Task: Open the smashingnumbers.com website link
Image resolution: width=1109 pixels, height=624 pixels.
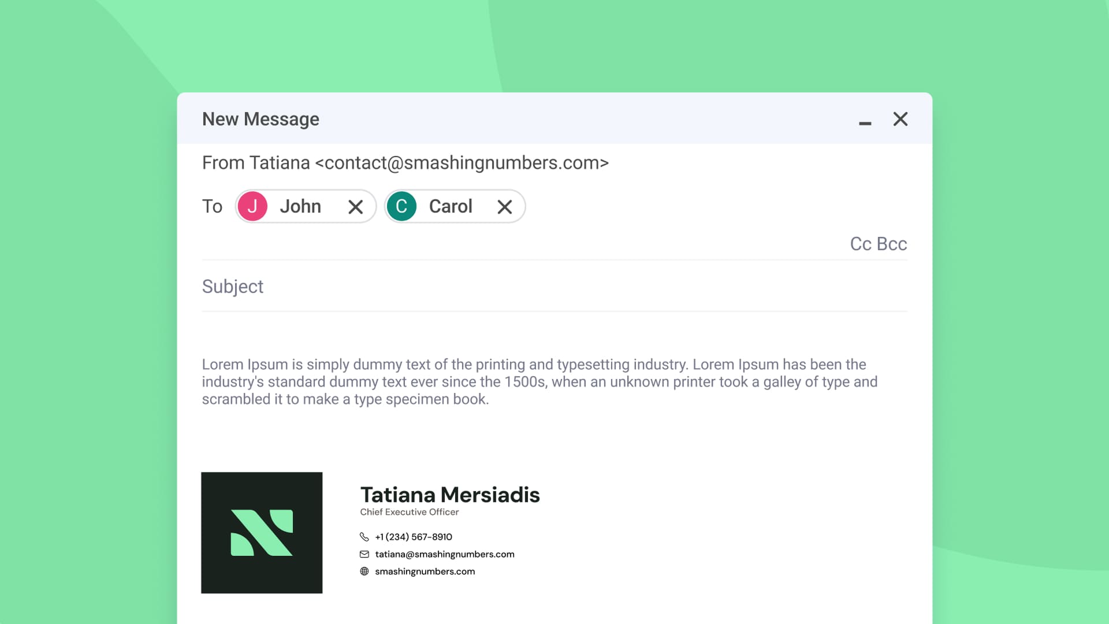Action: (425, 571)
